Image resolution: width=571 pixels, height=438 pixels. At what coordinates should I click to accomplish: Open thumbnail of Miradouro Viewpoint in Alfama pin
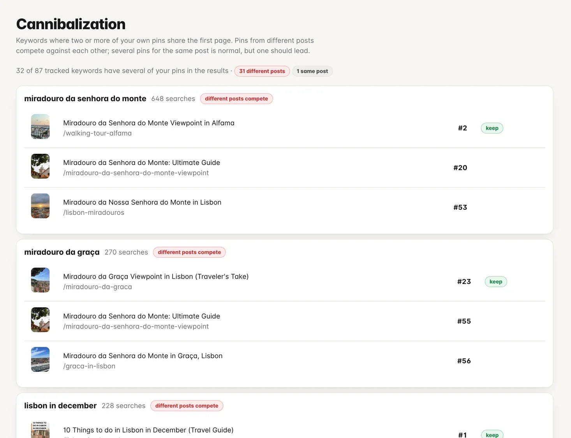click(41, 127)
